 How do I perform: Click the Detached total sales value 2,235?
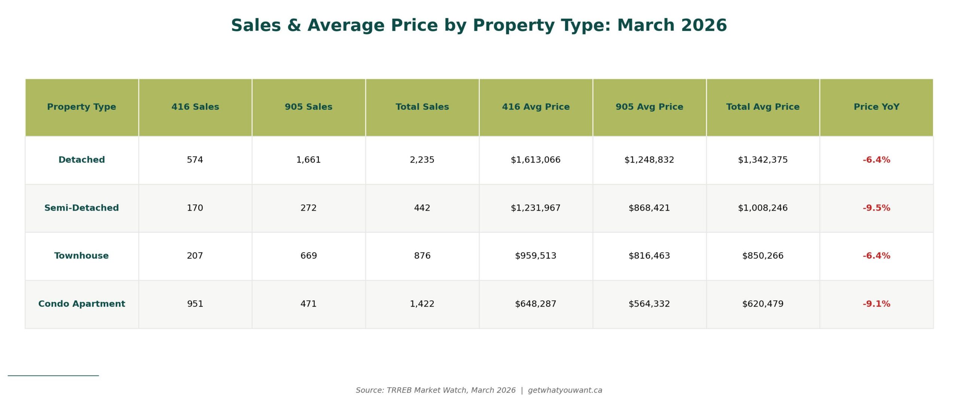point(422,160)
